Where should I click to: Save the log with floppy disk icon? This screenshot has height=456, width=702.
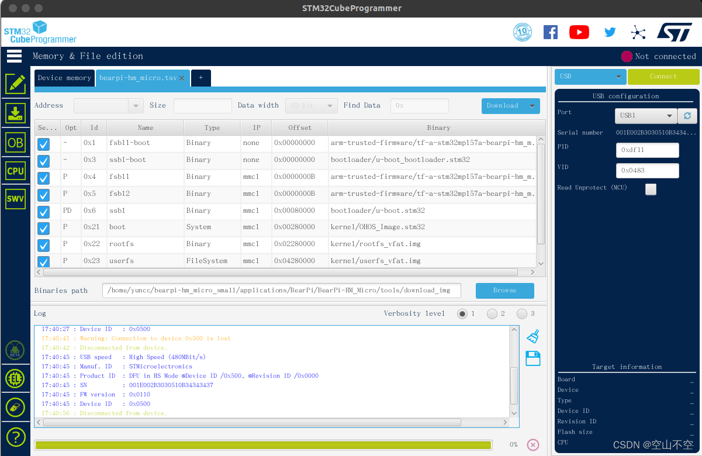click(532, 358)
